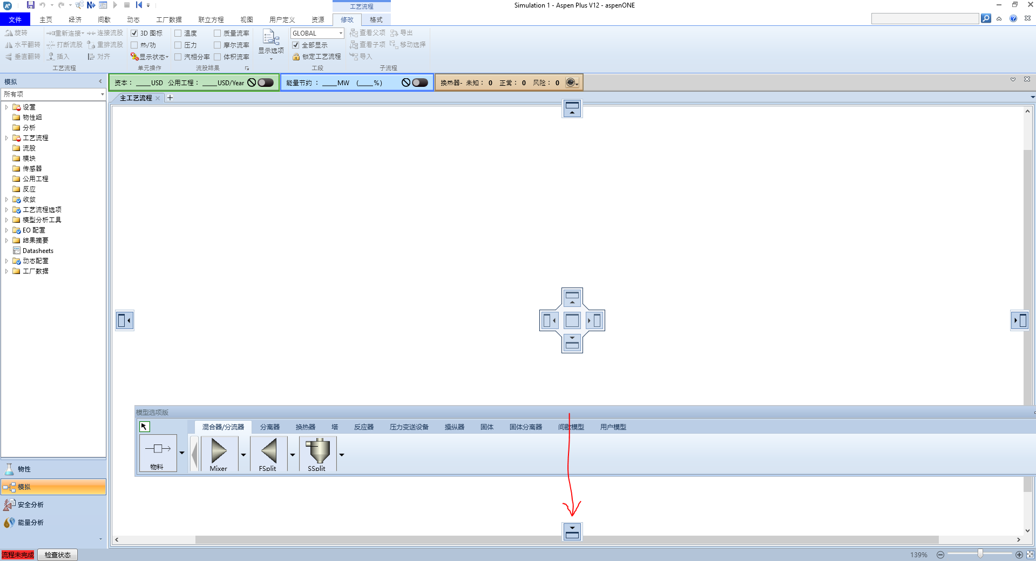Click the zoom slider handle
This screenshot has height=561, width=1036.
click(x=980, y=554)
